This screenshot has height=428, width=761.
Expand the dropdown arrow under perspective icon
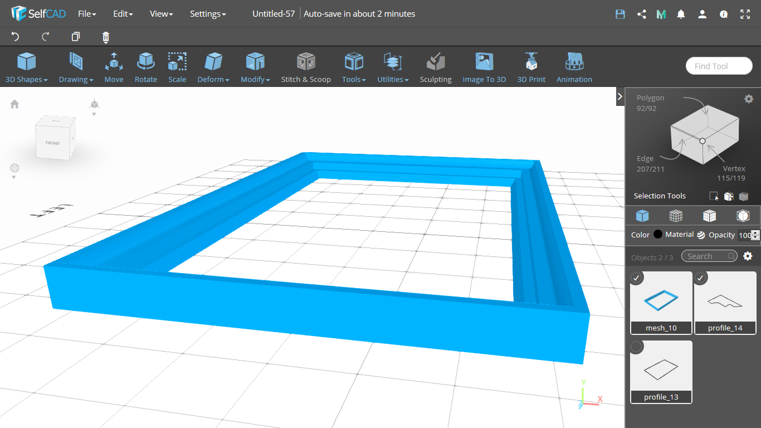[94, 114]
